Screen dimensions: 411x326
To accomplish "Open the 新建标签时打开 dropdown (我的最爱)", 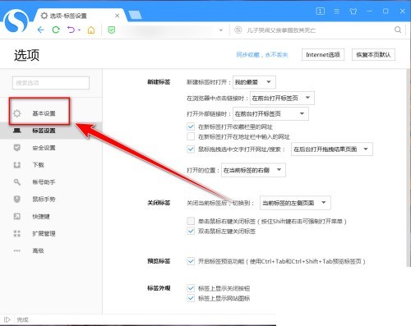I will 254,82.
